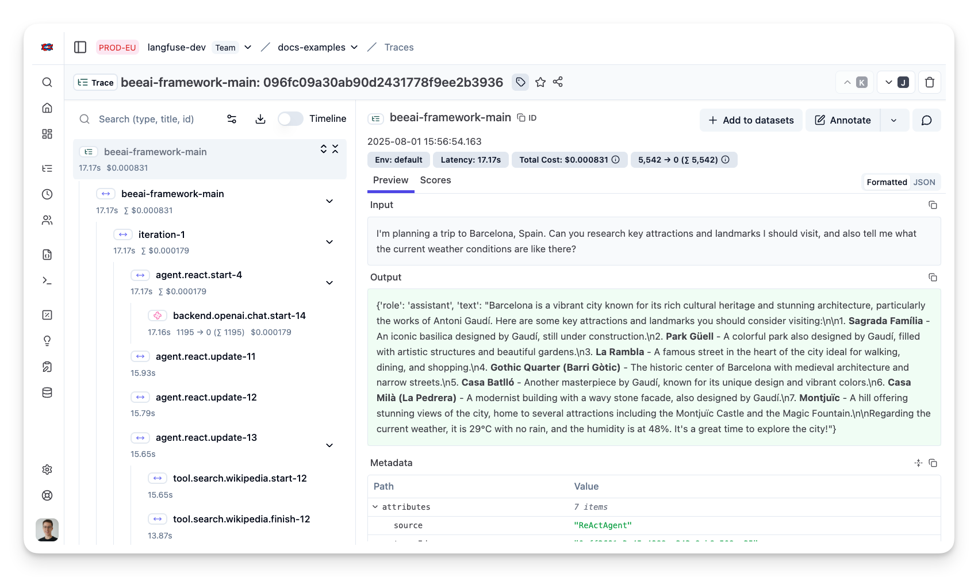Open the filter settings icon near search
The width and height of the screenshot is (978, 577).
232,119
